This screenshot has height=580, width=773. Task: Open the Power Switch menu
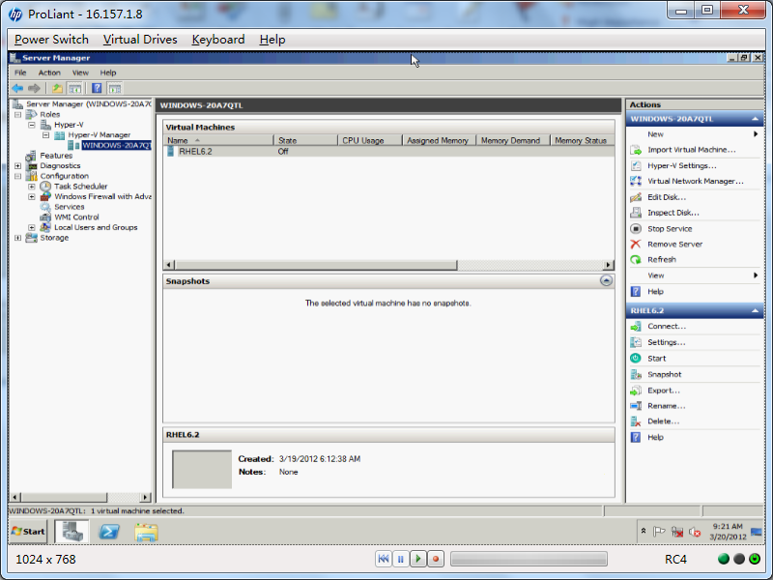point(52,40)
